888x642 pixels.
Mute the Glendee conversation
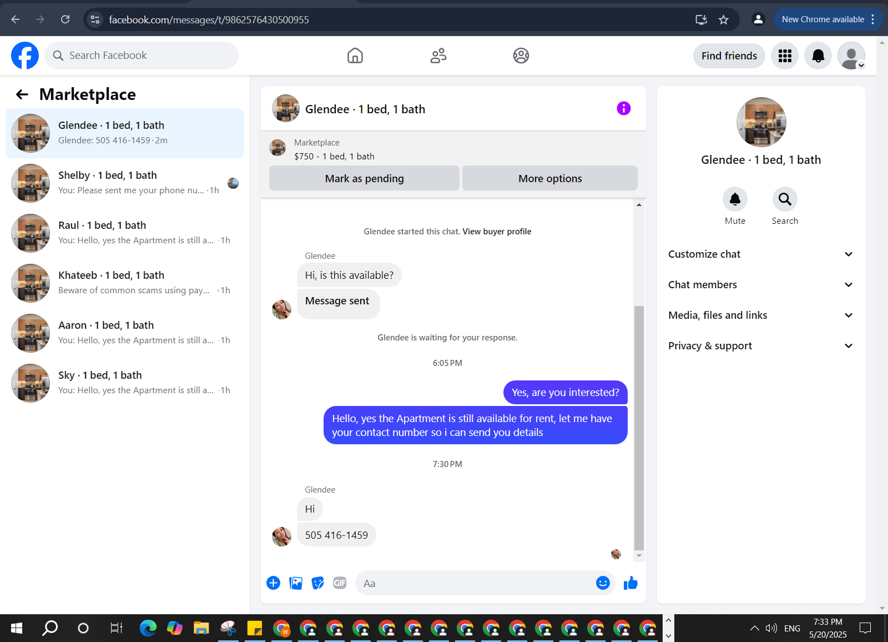pyautogui.click(x=735, y=199)
